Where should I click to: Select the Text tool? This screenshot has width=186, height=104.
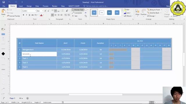point(75,16)
